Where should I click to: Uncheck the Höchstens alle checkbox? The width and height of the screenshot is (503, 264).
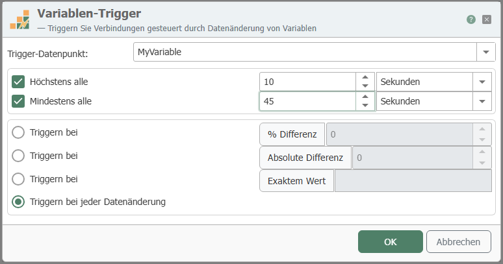pos(18,82)
